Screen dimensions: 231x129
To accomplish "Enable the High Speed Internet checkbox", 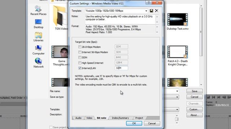I will click(80, 63).
